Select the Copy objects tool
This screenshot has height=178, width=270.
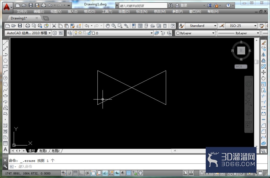[264, 49]
